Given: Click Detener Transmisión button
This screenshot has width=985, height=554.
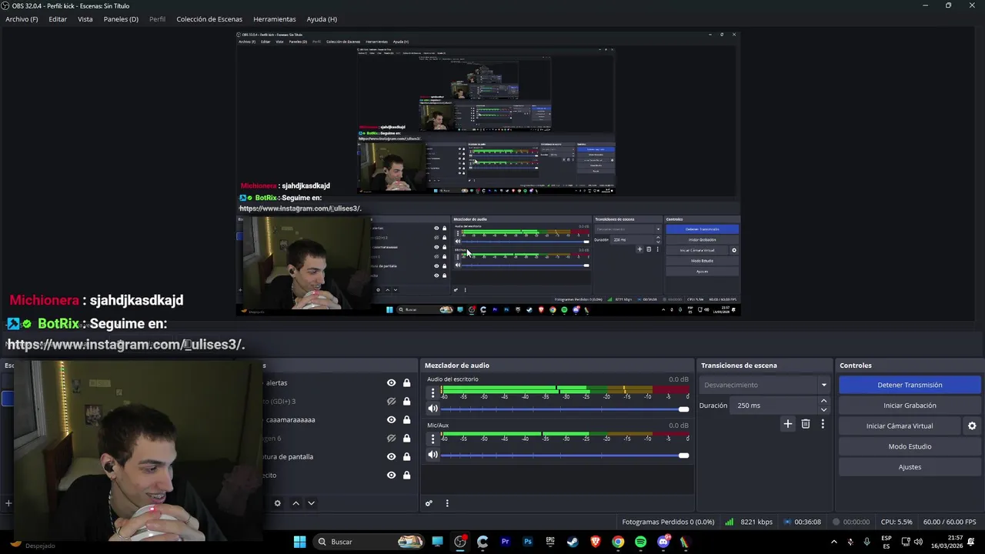Looking at the screenshot, I should 910,385.
